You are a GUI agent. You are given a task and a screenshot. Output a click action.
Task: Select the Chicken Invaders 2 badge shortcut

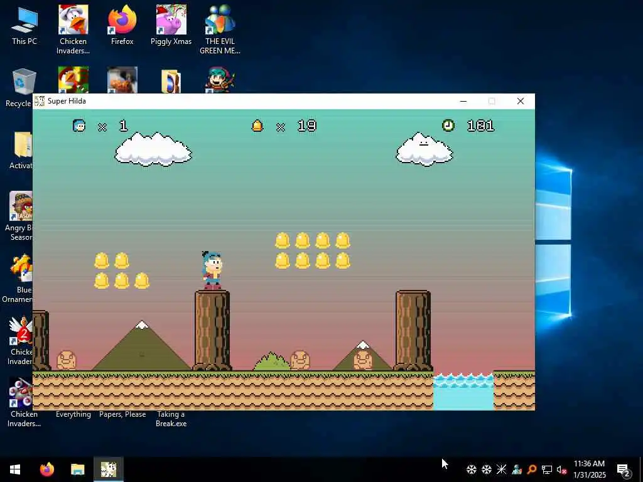21,340
